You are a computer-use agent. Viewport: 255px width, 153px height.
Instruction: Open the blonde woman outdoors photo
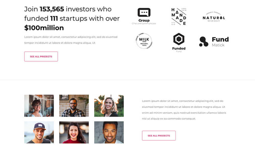click(109, 106)
